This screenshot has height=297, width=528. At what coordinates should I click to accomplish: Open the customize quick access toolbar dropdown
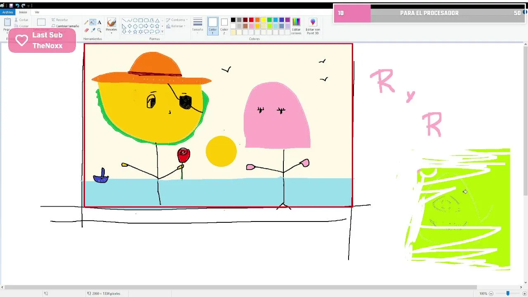pyautogui.click(x=28, y=6)
